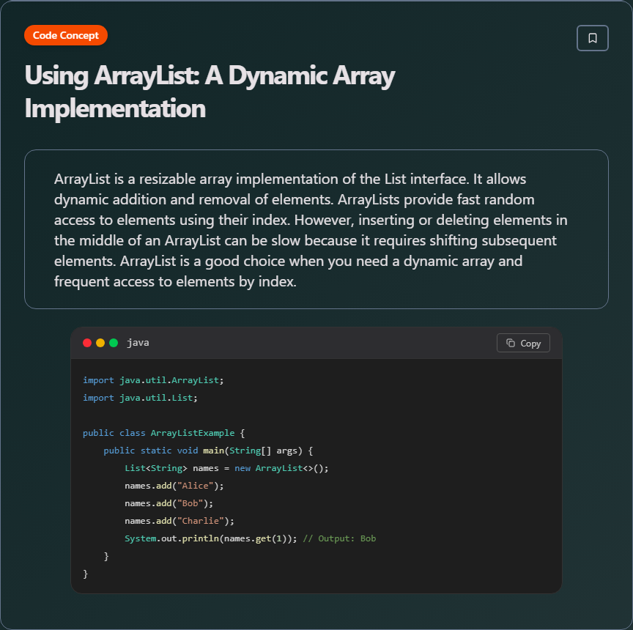Select the java language label
The image size is (633, 630).
pos(138,342)
